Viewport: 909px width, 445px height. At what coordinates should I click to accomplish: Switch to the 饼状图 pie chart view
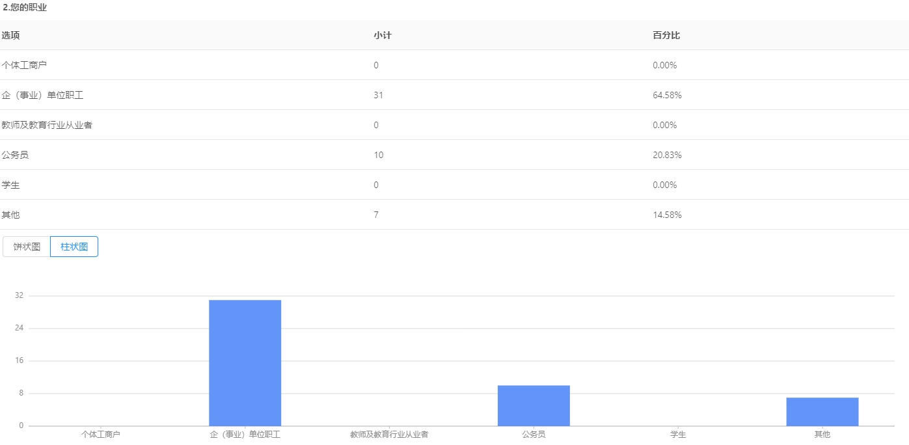pyautogui.click(x=27, y=247)
